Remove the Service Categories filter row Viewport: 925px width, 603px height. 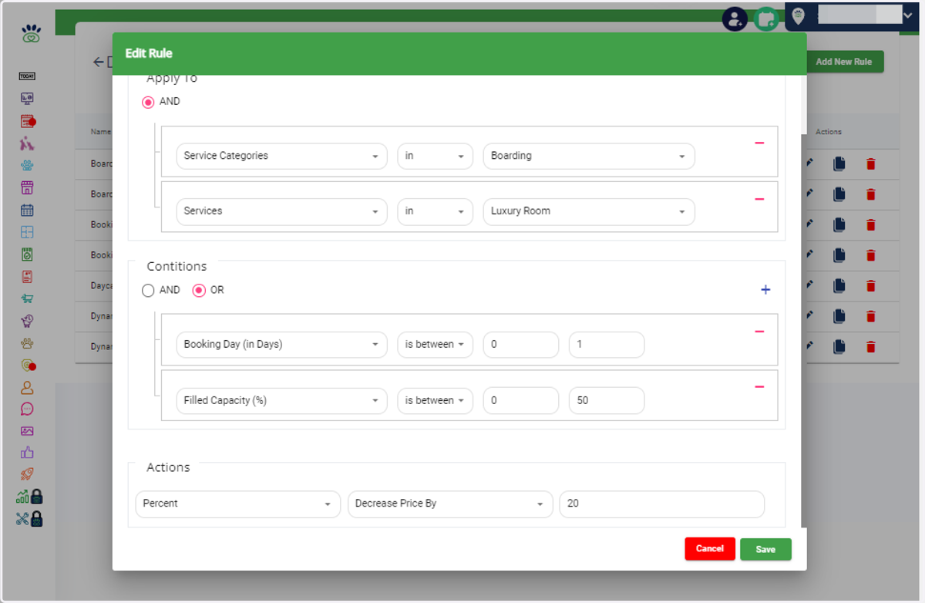[x=759, y=143]
